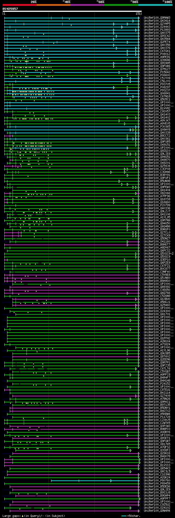Select the UniRef100_Q43414 hit label
Screen dimensions: 175x518
coord(157,21)
